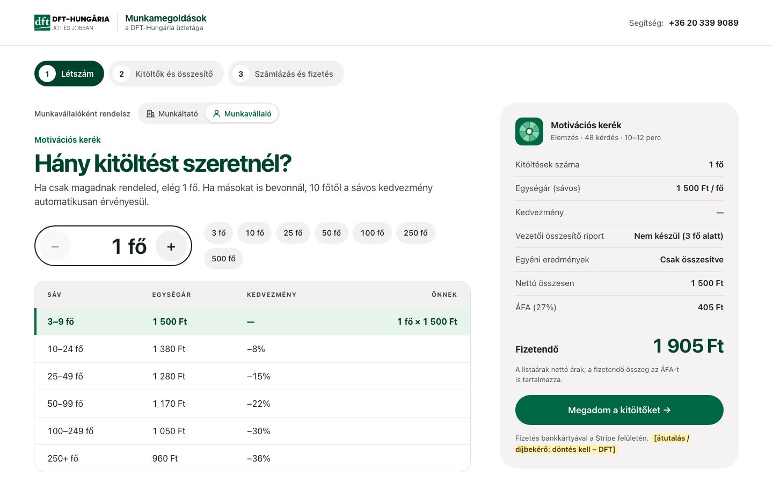
Task: Go to step 3 Számlázás és fizetés
Action: point(286,74)
